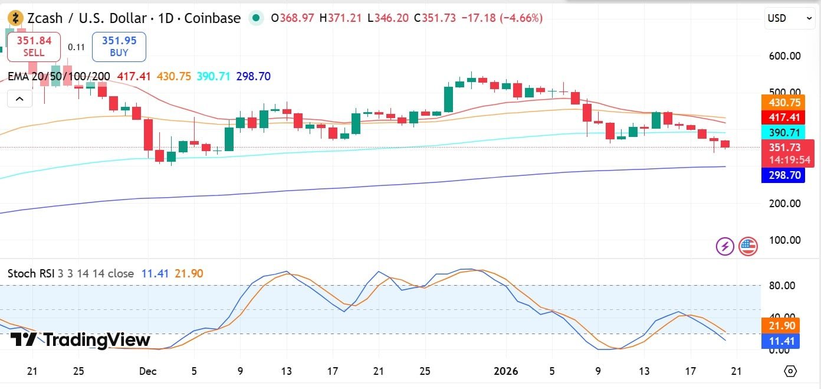Click orange 21.90 tag on Stoch RSI axis
Image resolution: width=821 pixels, height=389 pixels.
click(x=783, y=325)
